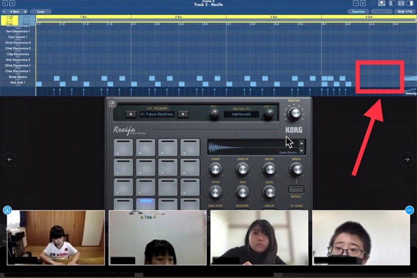Choose the equal two-column layout icon
The width and height of the screenshot is (417, 278).
401,3
